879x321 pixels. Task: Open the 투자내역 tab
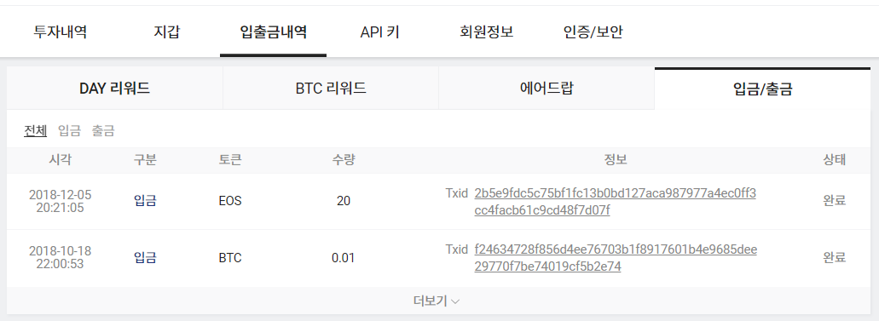pyautogui.click(x=60, y=32)
